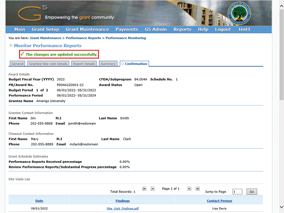
Task: Open the Report Details tab
Action: coord(84,64)
